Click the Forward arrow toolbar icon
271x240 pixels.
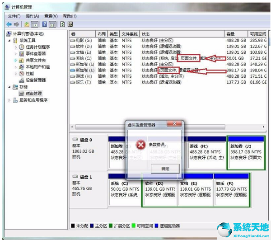pos(16,24)
